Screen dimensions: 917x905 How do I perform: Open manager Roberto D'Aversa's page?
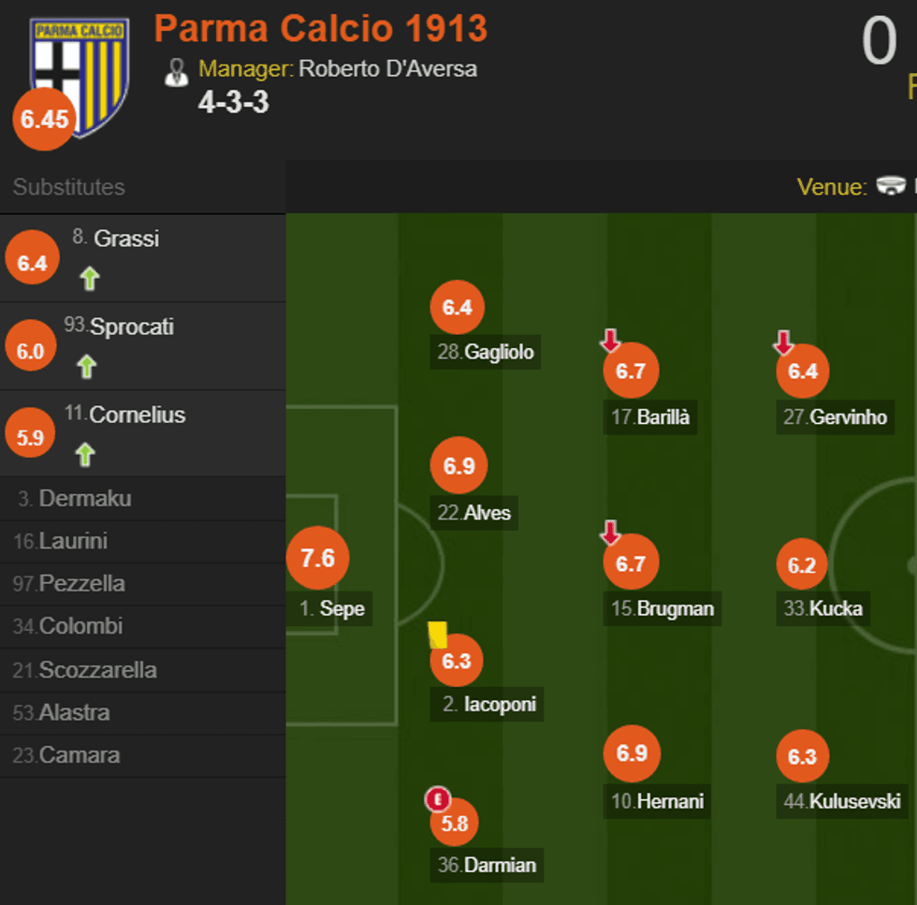click(387, 69)
